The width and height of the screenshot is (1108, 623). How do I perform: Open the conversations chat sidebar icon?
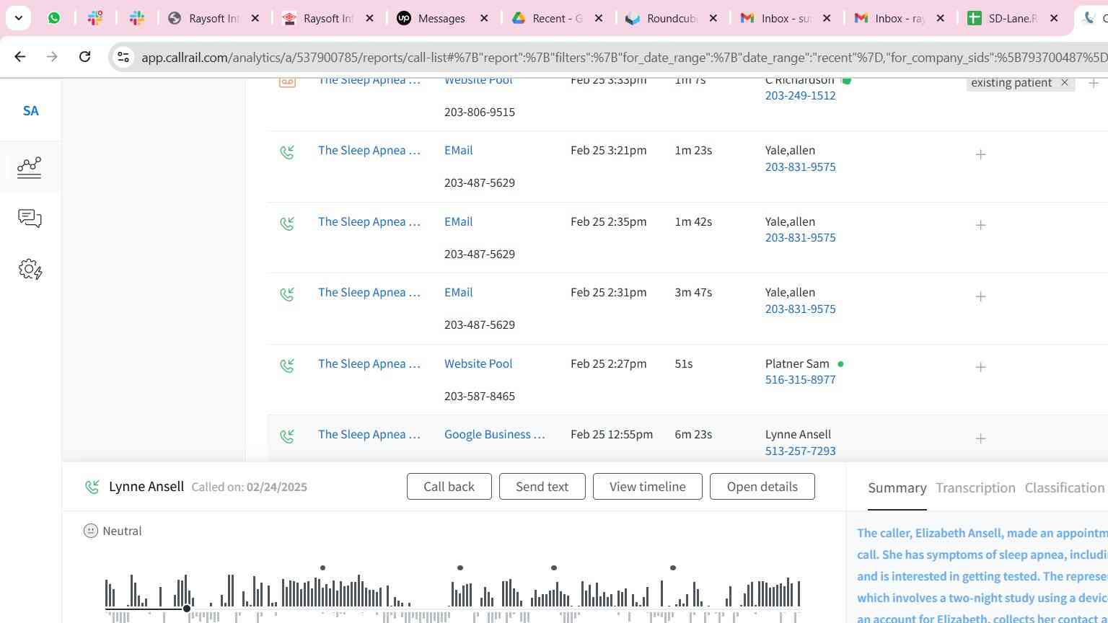(30, 218)
